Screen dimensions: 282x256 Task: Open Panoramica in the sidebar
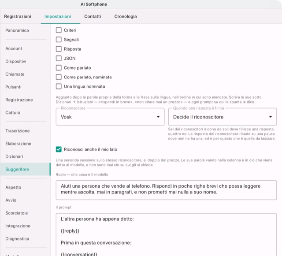17,30
